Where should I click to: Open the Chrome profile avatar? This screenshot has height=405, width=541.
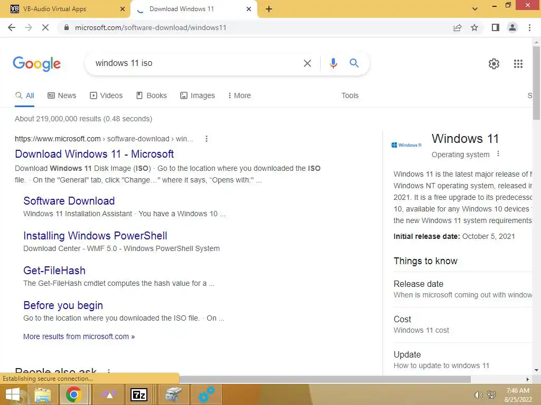[x=512, y=27]
